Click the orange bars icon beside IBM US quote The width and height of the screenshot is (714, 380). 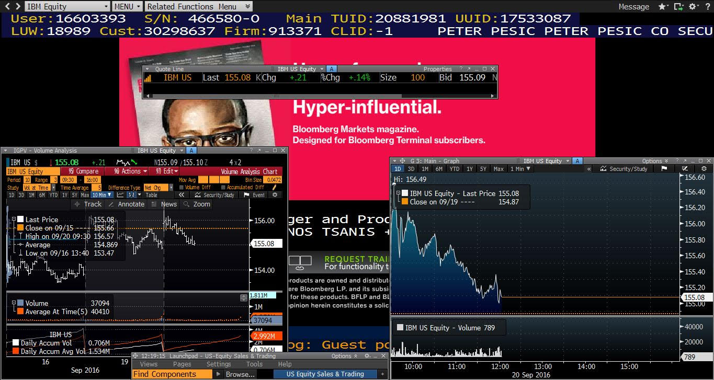click(148, 78)
